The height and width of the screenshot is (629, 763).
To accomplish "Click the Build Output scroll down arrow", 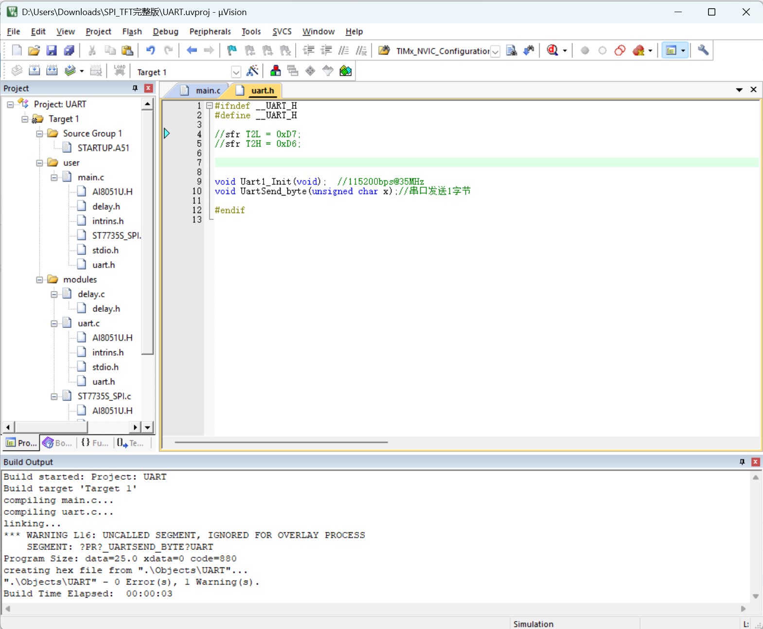I will (756, 596).
